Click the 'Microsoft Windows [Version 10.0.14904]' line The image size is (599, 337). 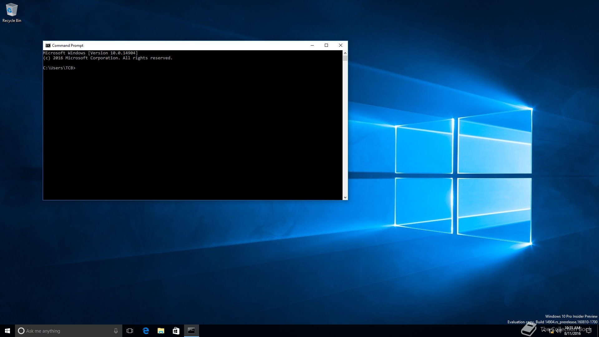[90, 53]
